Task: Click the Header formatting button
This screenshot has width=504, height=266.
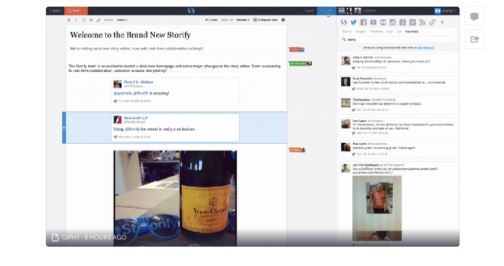Action: pos(109,20)
